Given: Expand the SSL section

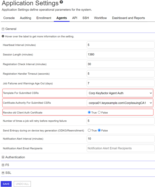Looking at the screenshot, I should pos(3,173).
